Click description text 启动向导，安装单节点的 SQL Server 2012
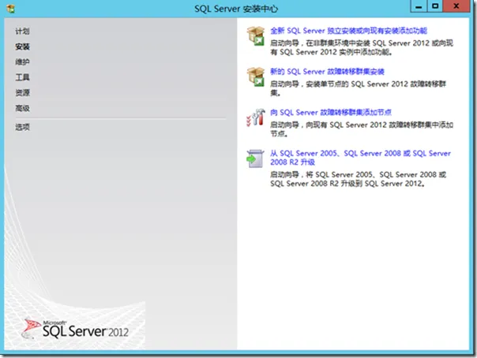 pyautogui.click(x=358, y=88)
